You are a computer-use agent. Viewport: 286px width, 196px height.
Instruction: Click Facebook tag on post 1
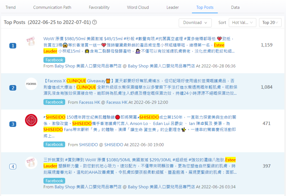[54, 60]
